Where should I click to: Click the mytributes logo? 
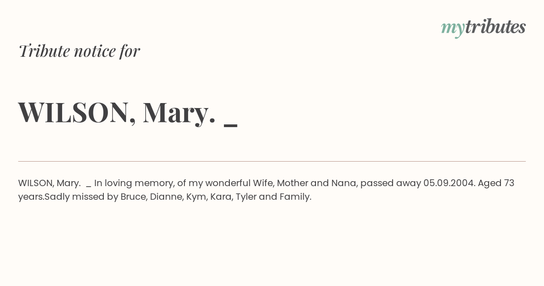(x=483, y=27)
